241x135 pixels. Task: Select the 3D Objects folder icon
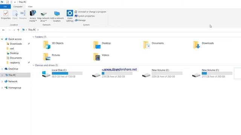coord(47,45)
